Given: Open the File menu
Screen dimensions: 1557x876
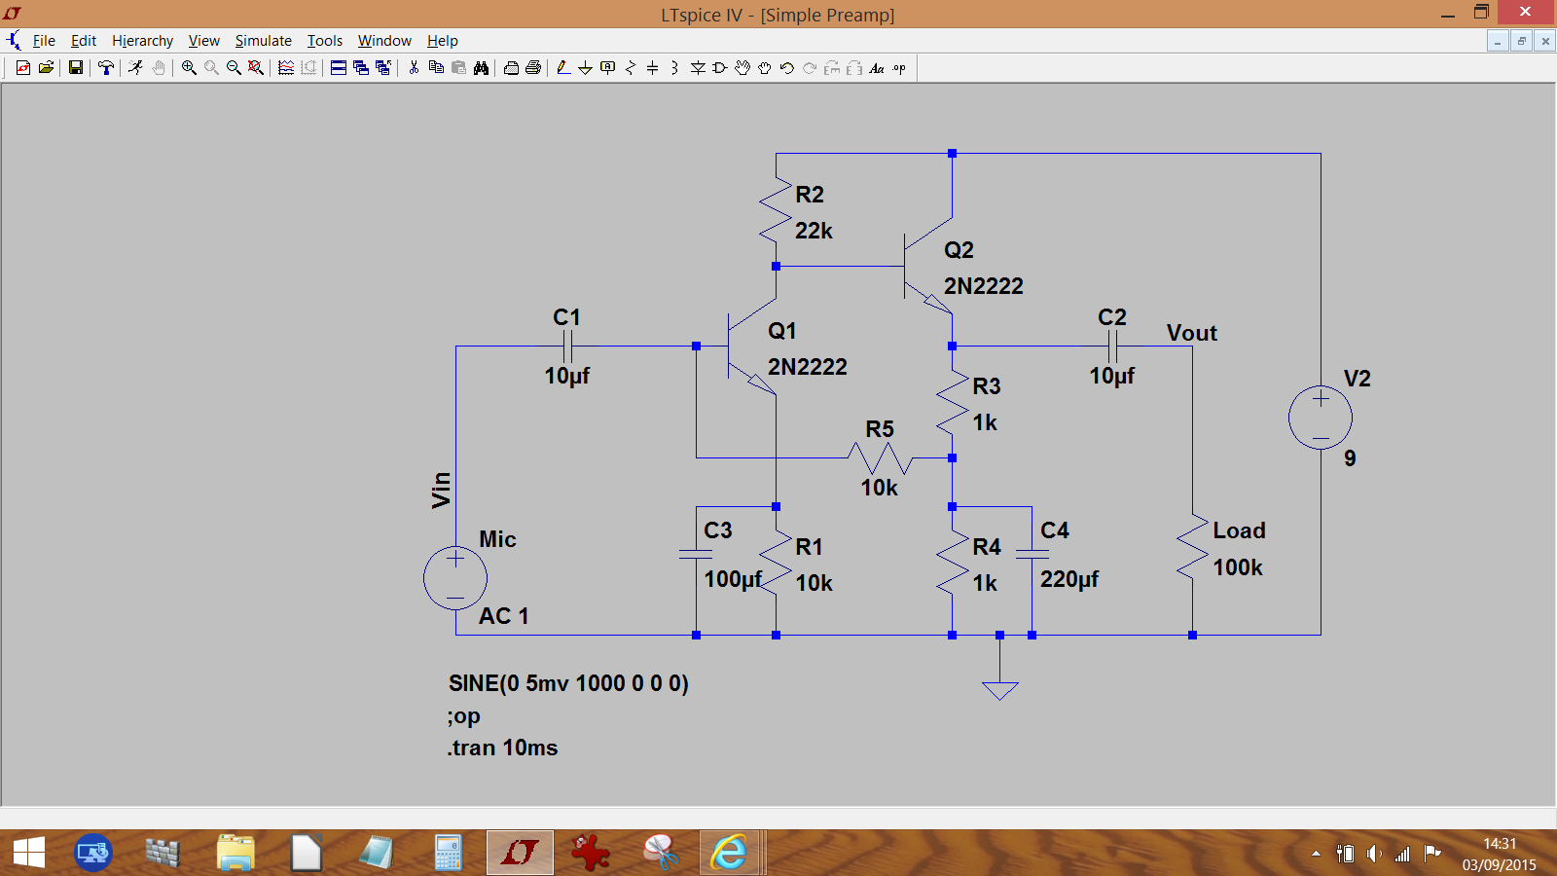Looking at the screenshot, I should (44, 41).
